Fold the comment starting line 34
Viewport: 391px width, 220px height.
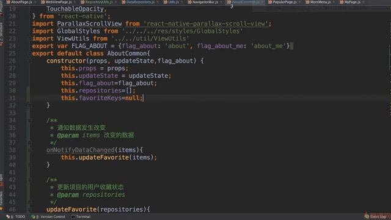[29, 120]
